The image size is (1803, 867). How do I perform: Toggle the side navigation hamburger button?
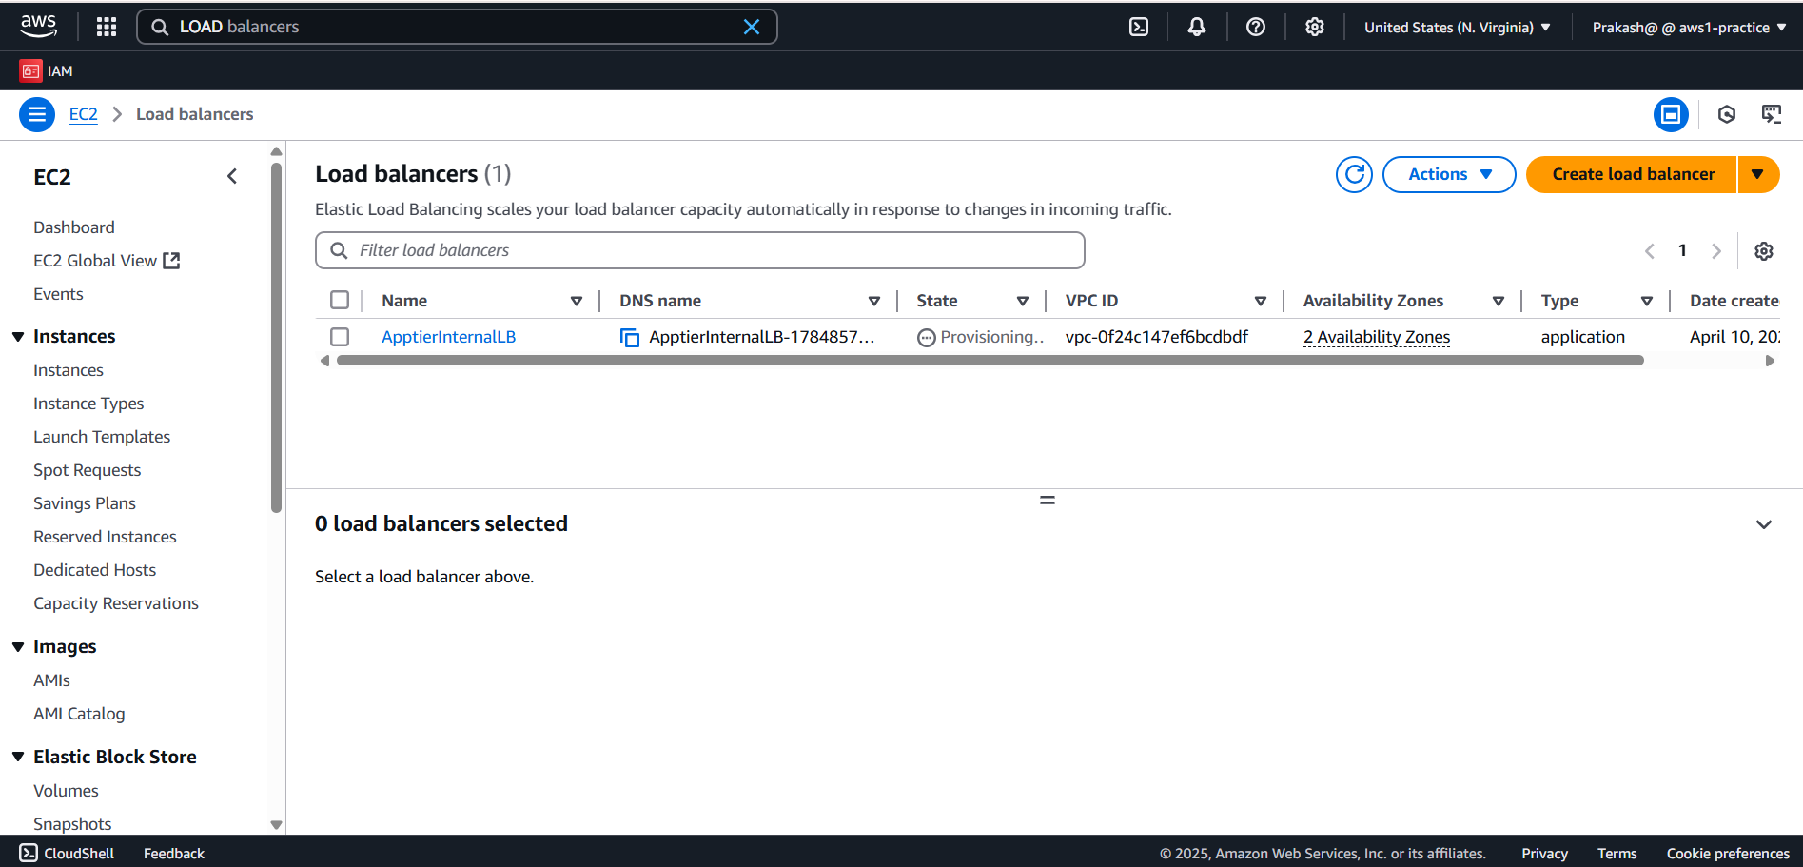(37, 115)
